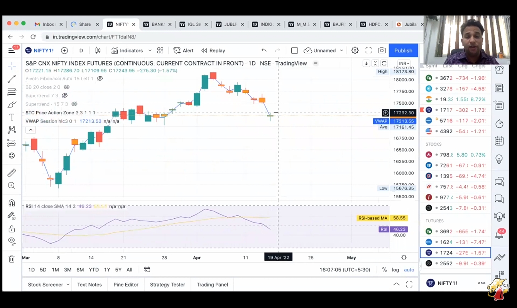Open the Strategy Tester tab
This screenshot has width=517, height=308.
pyautogui.click(x=167, y=285)
